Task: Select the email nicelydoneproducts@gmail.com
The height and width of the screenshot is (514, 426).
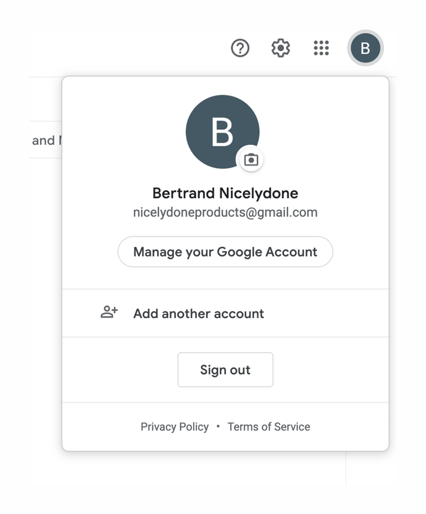Action: coord(225,212)
